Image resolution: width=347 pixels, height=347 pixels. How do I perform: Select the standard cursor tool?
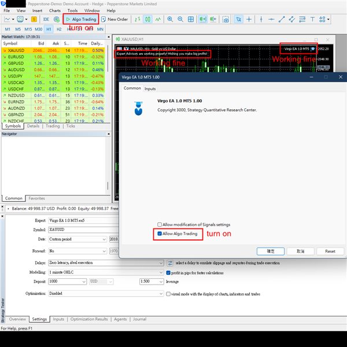click(238, 20)
